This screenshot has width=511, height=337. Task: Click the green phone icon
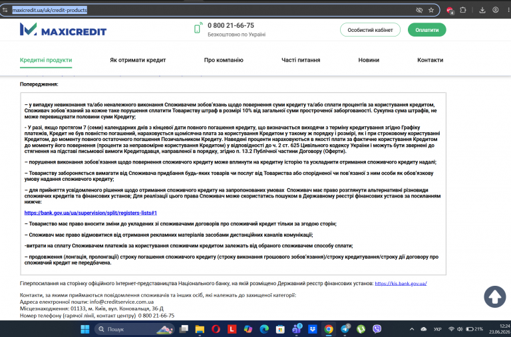click(198, 28)
